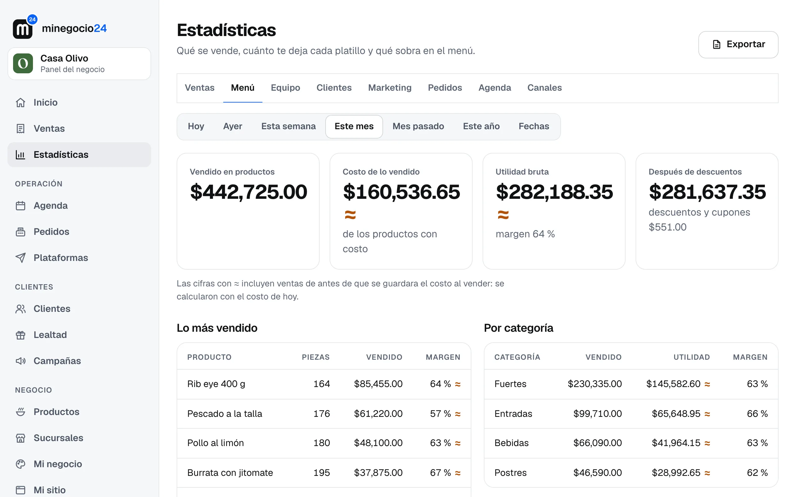Click the Ventas receipt icon in sidebar
Viewport: 796px width, 497px height.
pyautogui.click(x=21, y=129)
